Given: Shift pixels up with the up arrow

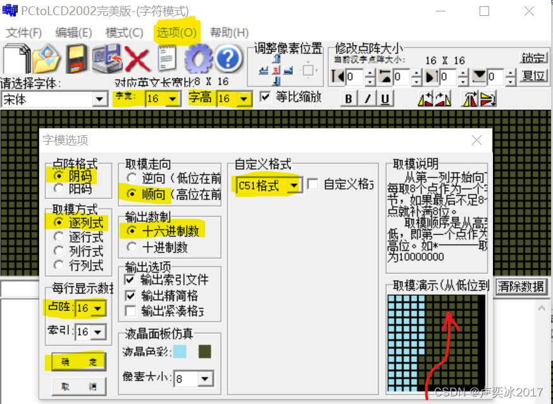Looking at the screenshot, I should (276, 59).
